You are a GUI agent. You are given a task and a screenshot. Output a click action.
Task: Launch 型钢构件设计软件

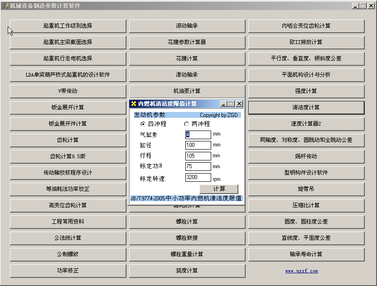306,173
